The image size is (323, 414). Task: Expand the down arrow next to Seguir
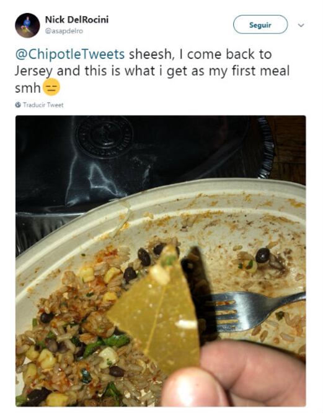pyautogui.click(x=301, y=25)
